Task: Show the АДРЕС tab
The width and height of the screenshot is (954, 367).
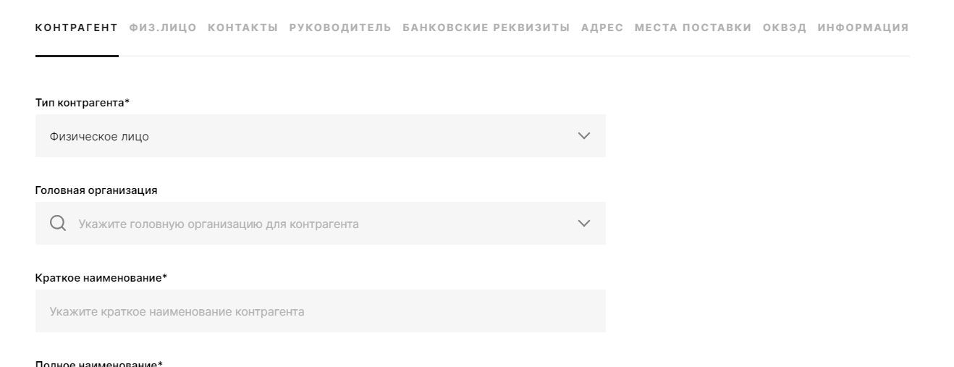Action: click(602, 28)
